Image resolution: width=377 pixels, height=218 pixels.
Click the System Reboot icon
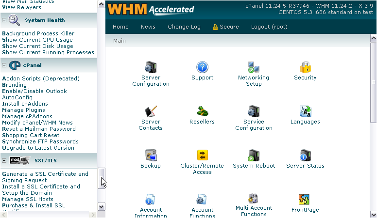(x=254, y=156)
